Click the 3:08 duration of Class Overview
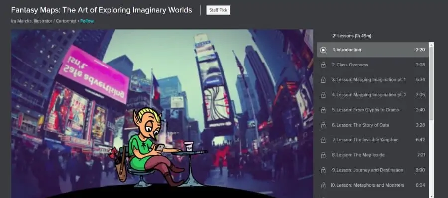 tap(420, 65)
